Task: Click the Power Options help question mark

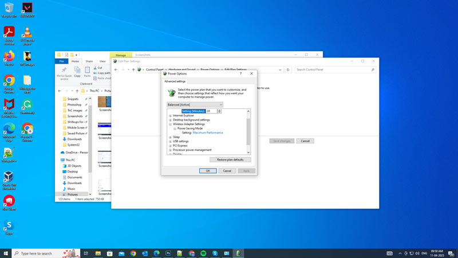Action: (x=240, y=74)
